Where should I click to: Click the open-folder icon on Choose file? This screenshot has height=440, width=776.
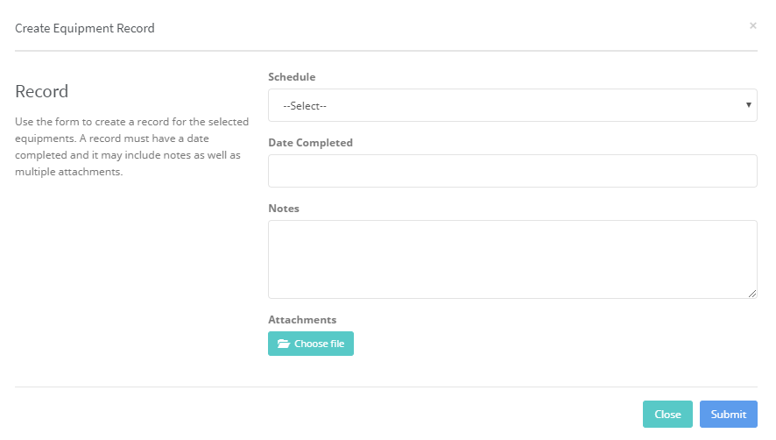click(x=284, y=344)
